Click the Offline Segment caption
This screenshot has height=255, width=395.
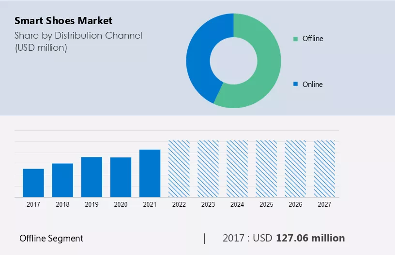point(51,239)
